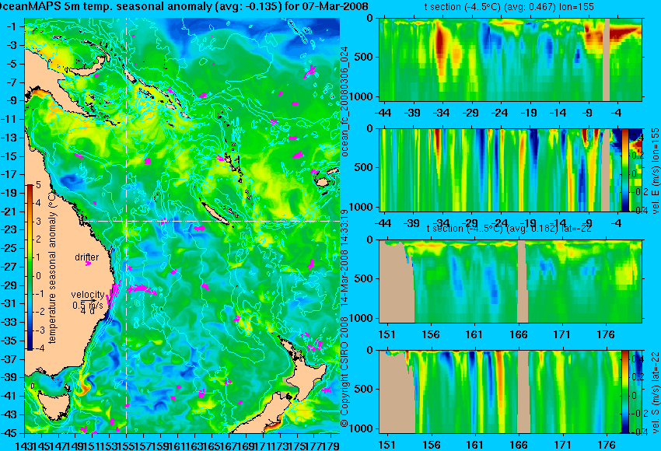Click the 'temperature seasonal anomaly (°C)' vertical label

click(52, 267)
